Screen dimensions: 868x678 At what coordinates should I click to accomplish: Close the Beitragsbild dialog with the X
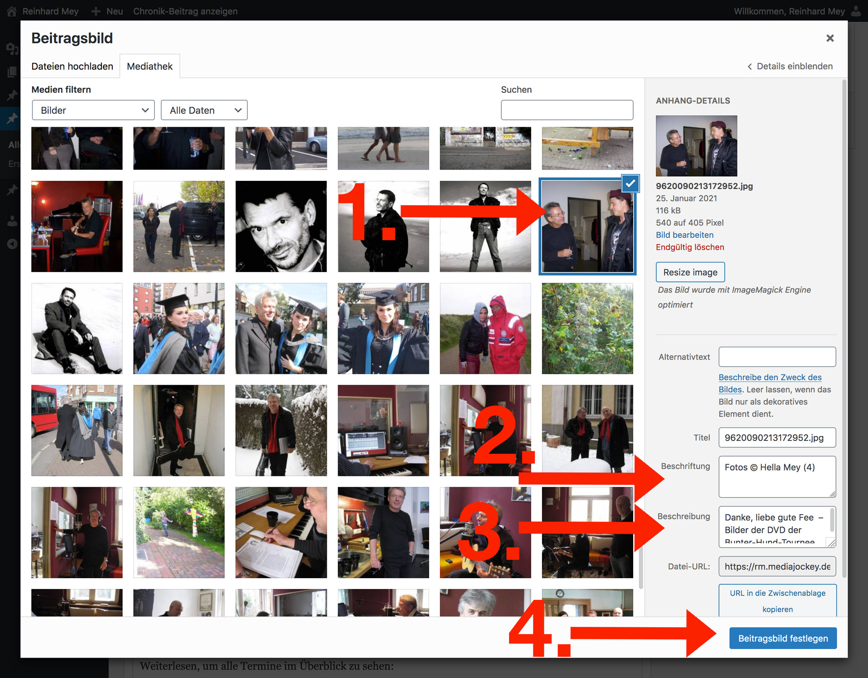tap(830, 38)
